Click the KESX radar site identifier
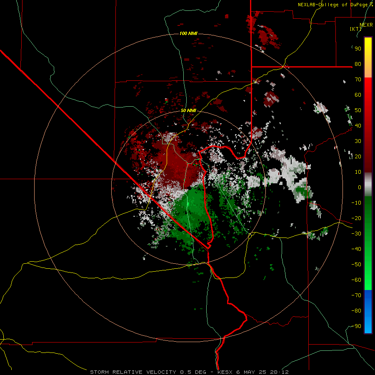 coord(225,372)
